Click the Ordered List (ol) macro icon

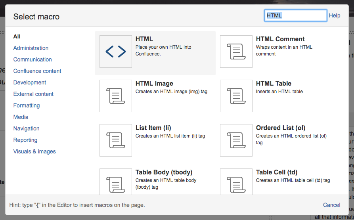click(x=236, y=140)
